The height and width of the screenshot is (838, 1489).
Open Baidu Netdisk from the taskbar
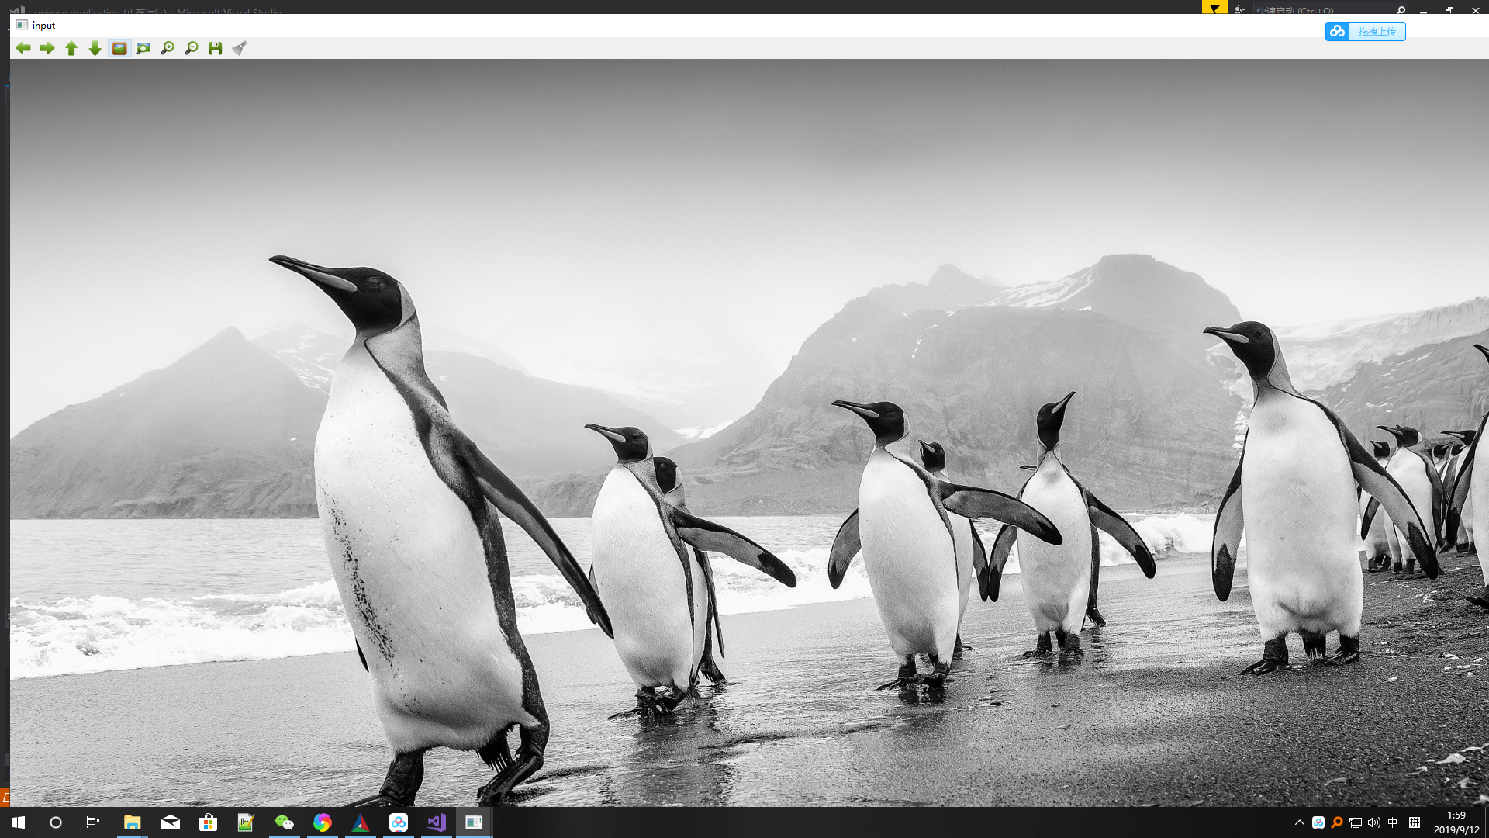coord(399,822)
